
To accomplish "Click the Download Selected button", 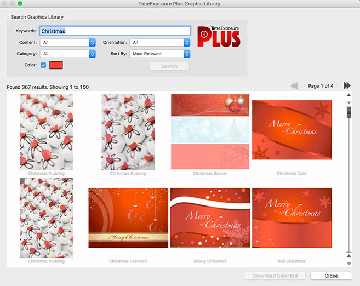I will (276, 276).
